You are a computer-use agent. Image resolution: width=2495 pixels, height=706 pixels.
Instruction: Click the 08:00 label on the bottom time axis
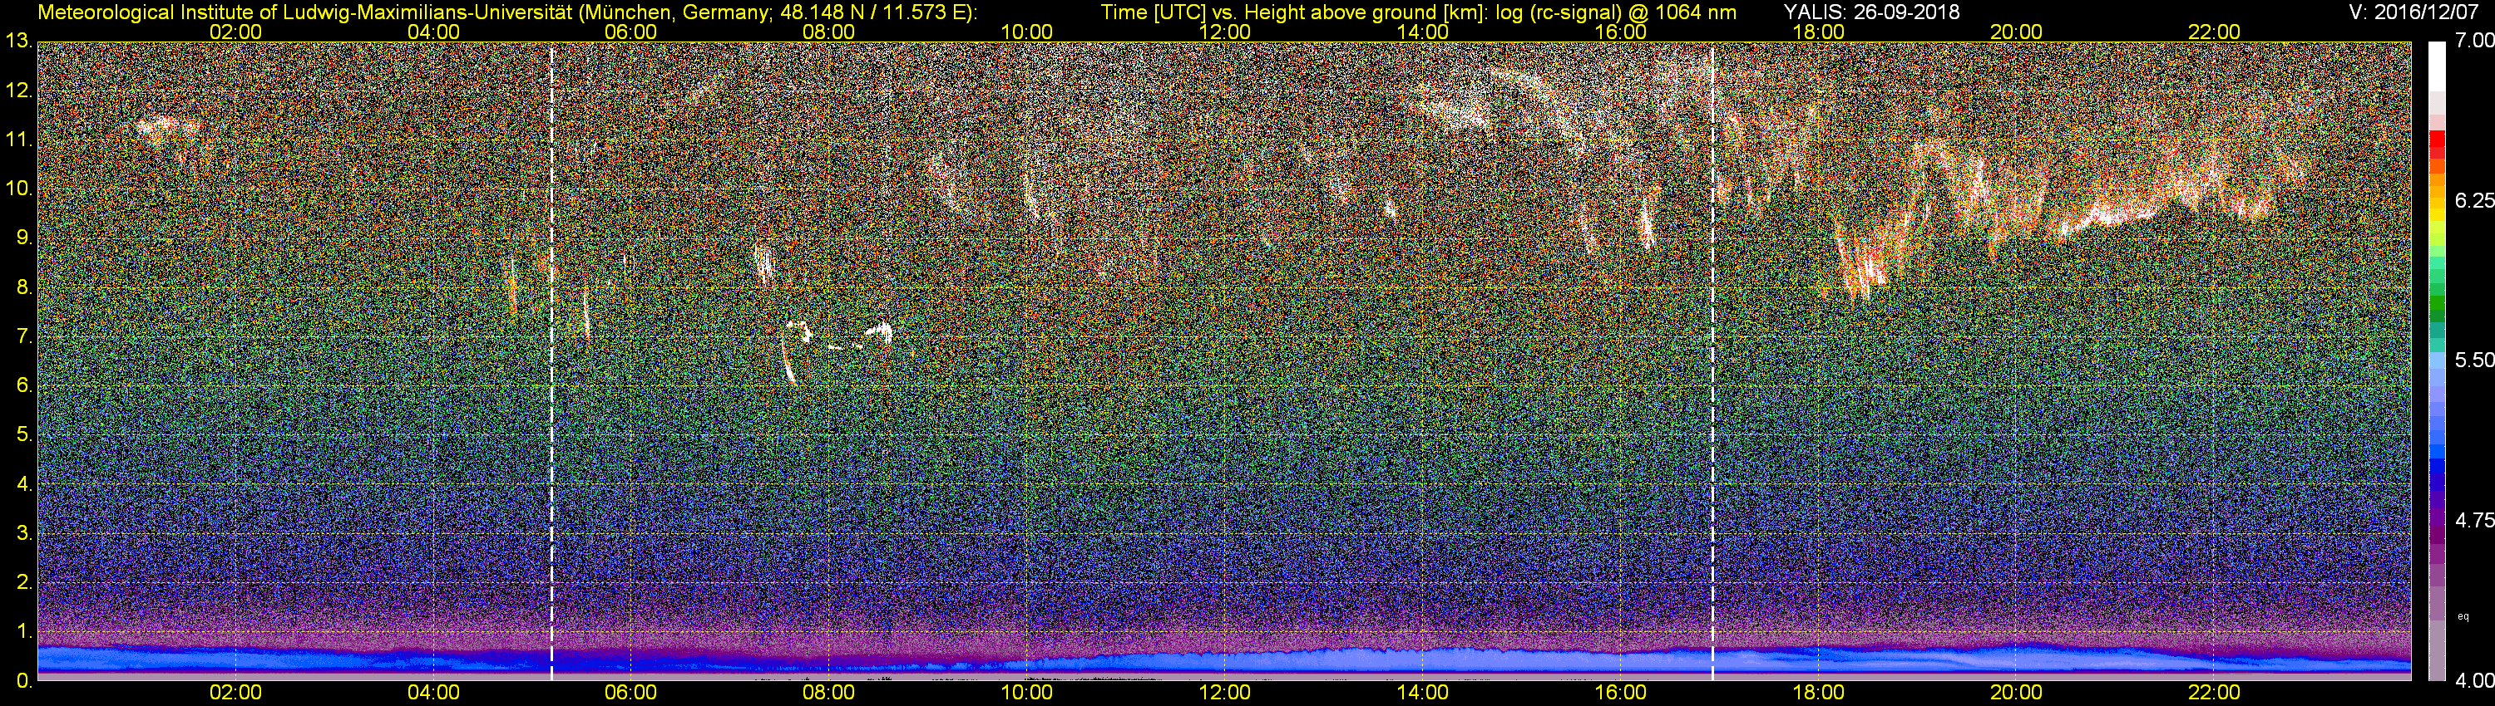click(829, 693)
